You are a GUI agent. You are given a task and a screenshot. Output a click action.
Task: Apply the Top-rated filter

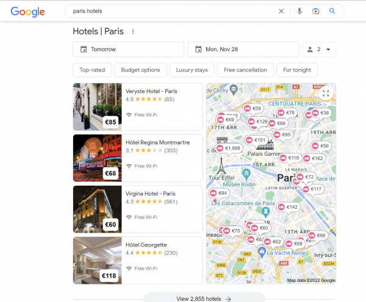92,70
